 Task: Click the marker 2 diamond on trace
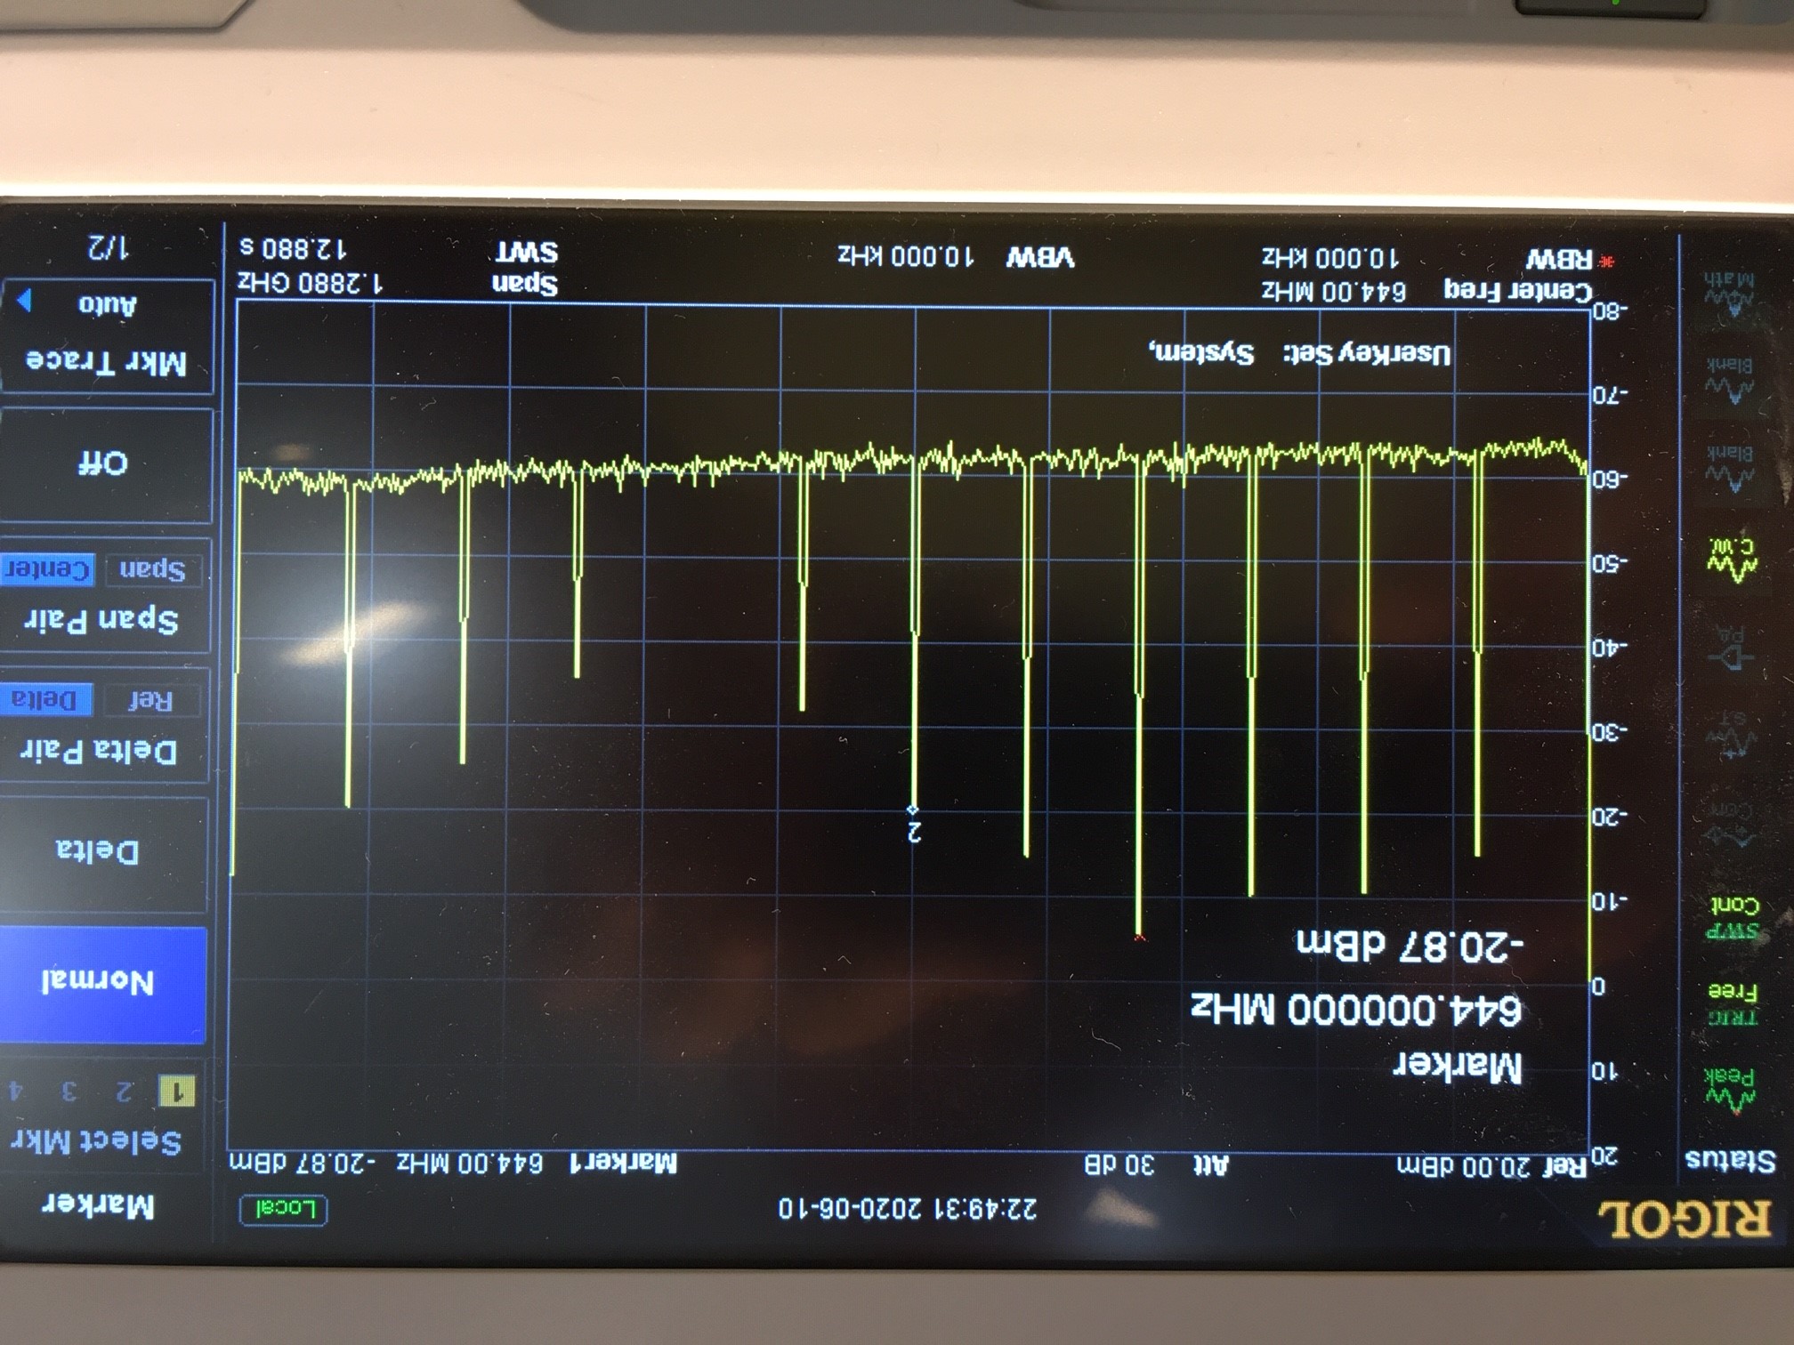(x=912, y=809)
